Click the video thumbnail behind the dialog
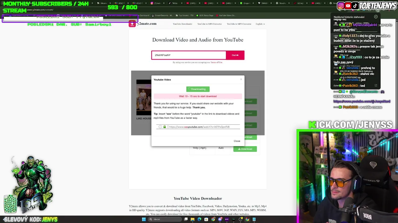 pyautogui.click(x=144, y=98)
